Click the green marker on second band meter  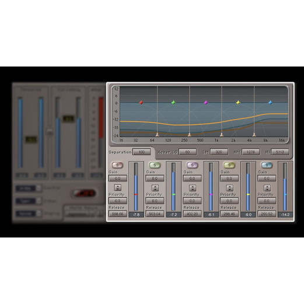(x=173, y=194)
